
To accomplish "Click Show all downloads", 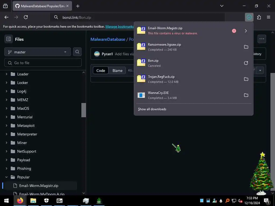I will click(152, 109).
